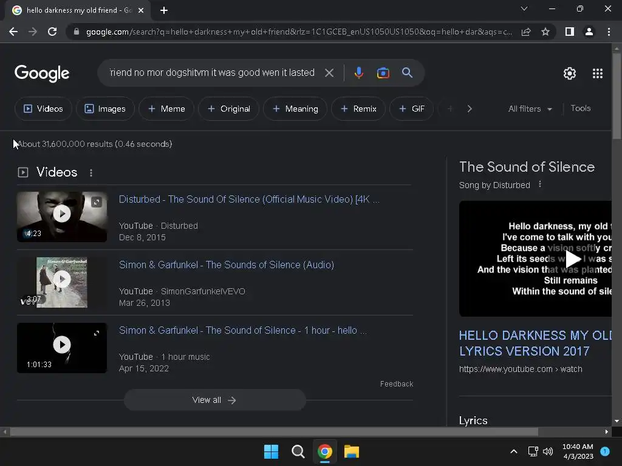Switch to Videos results filter
The height and width of the screenshot is (466, 622).
43,109
